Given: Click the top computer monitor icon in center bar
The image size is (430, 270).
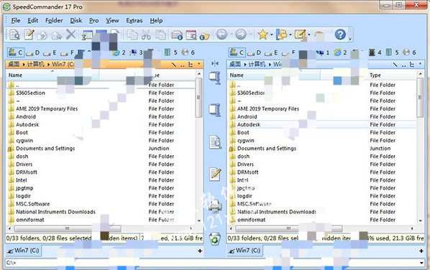Looking at the screenshot, I should point(215,78).
